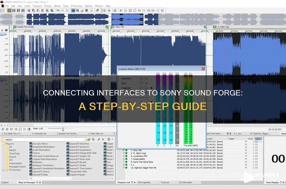The height and width of the screenshot is (189, 286).
Task: Jump to start using main toolbar
Action: pos(140,11)
